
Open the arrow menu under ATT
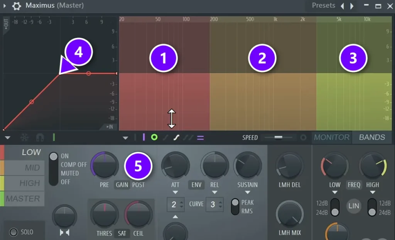click(x=176, y=193)
